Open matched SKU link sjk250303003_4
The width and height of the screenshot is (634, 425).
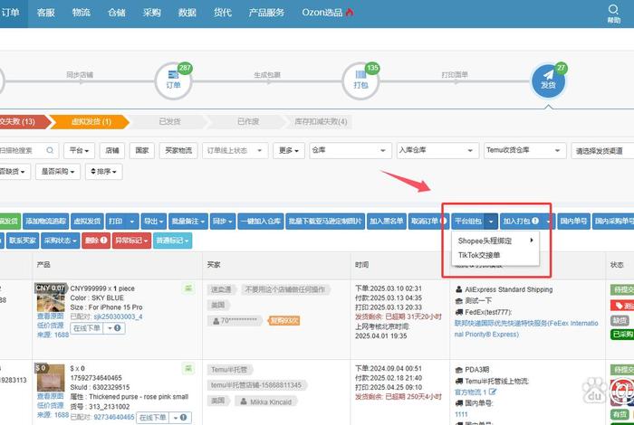click(x=118, y=316)
